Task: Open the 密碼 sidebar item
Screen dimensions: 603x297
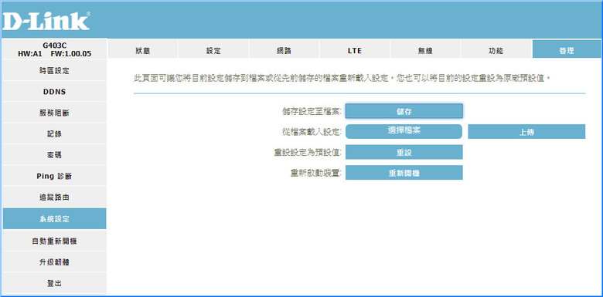Action: tap(55, 155)
